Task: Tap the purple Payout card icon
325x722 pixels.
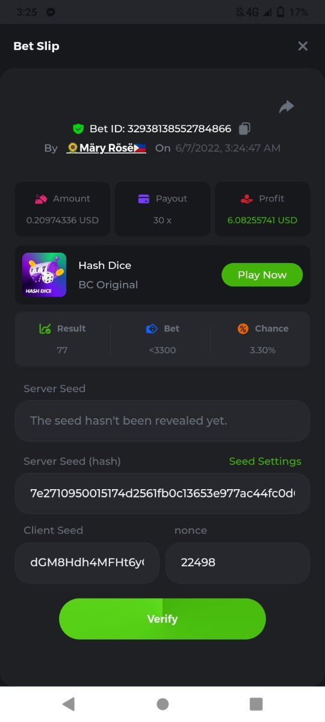Action: [x=144, y=199]
